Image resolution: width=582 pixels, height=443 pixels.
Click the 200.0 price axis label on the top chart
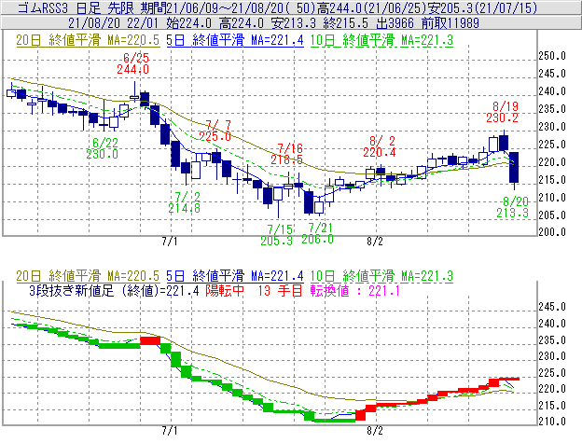[x=552, y=232]
